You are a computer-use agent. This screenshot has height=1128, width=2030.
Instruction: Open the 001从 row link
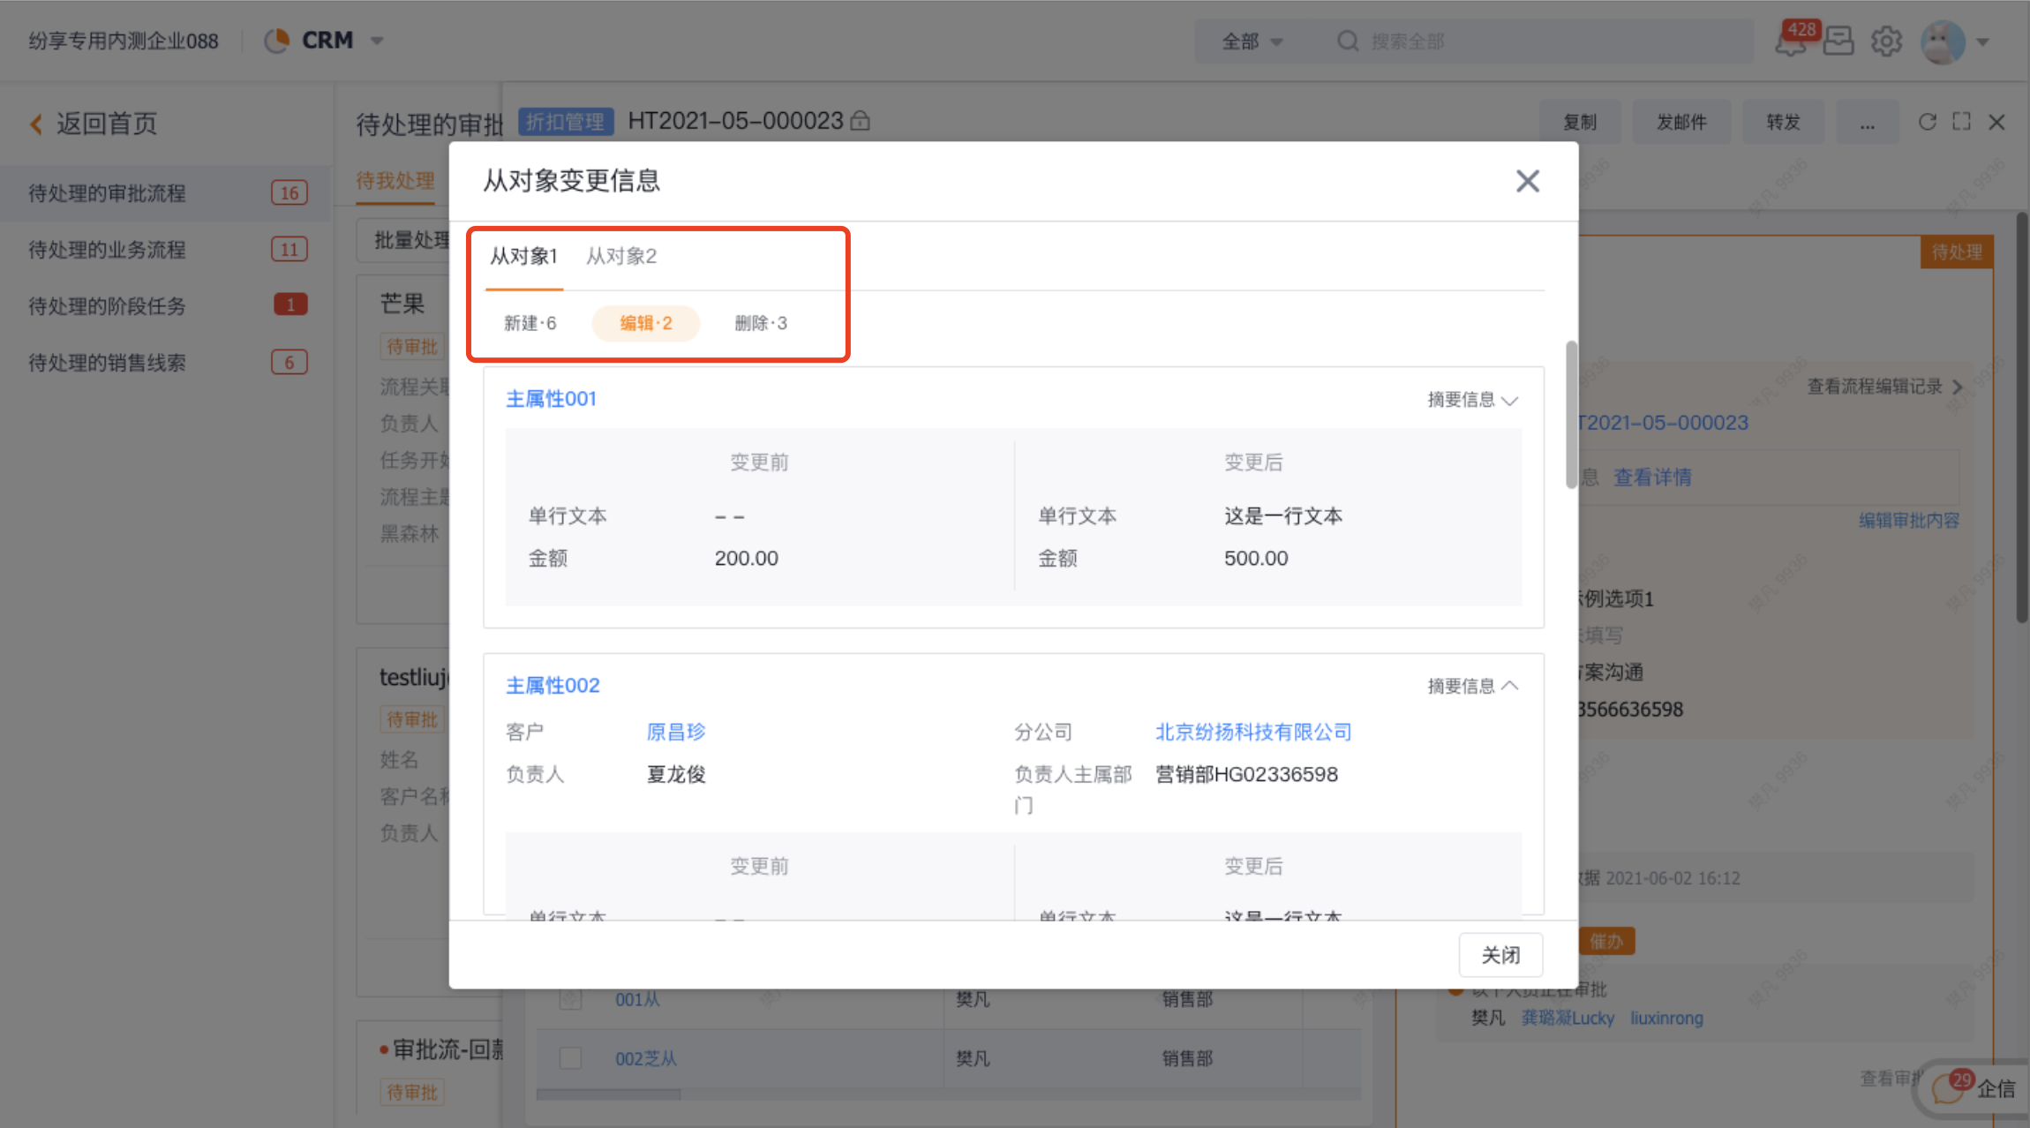click(x=637, y=999)
